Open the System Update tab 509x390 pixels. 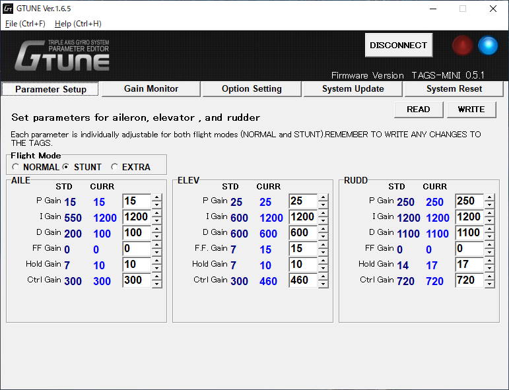(x=353, y=89)
